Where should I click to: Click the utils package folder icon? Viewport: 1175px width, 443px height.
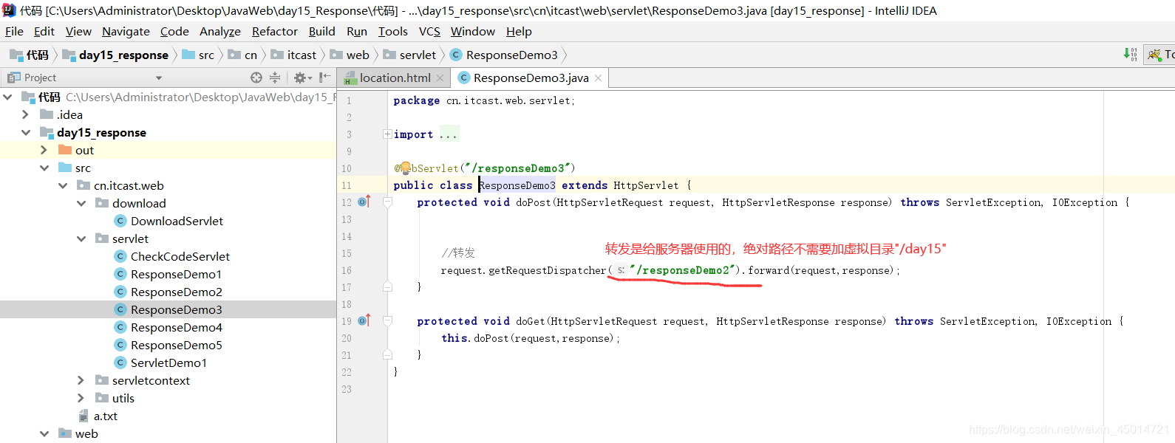[102, 398]
